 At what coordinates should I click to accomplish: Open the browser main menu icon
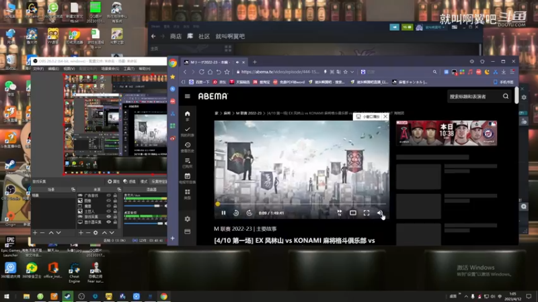pyautogui.click(x=512, y=72)
